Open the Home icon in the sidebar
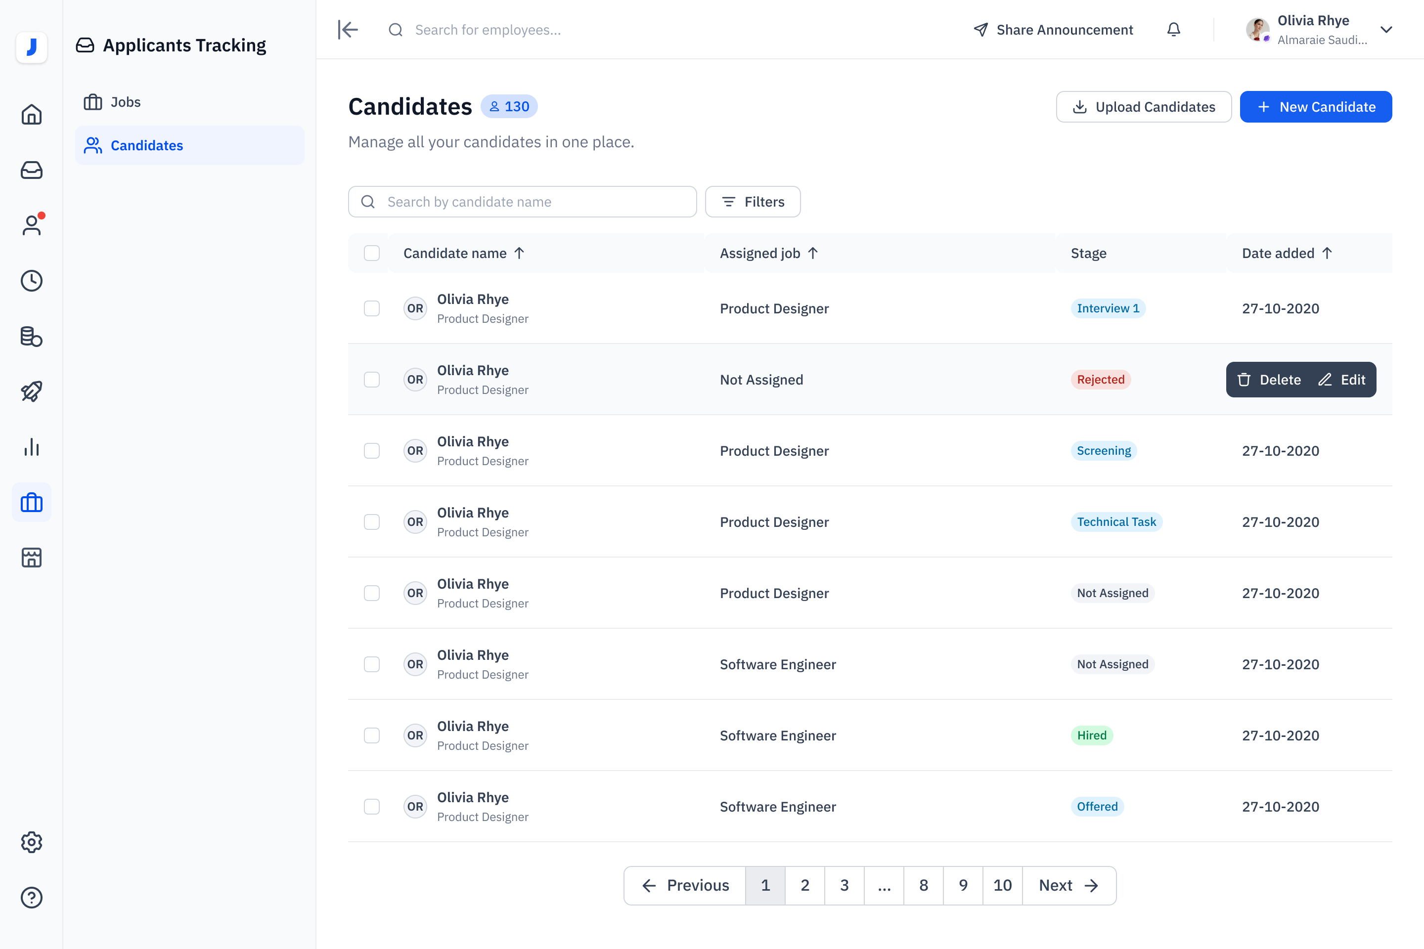Image resolution: width=1424 pixels, height=949 pixels. click(x=32, y=114)
